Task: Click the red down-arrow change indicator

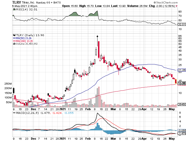Action: [x=177, y=6]
